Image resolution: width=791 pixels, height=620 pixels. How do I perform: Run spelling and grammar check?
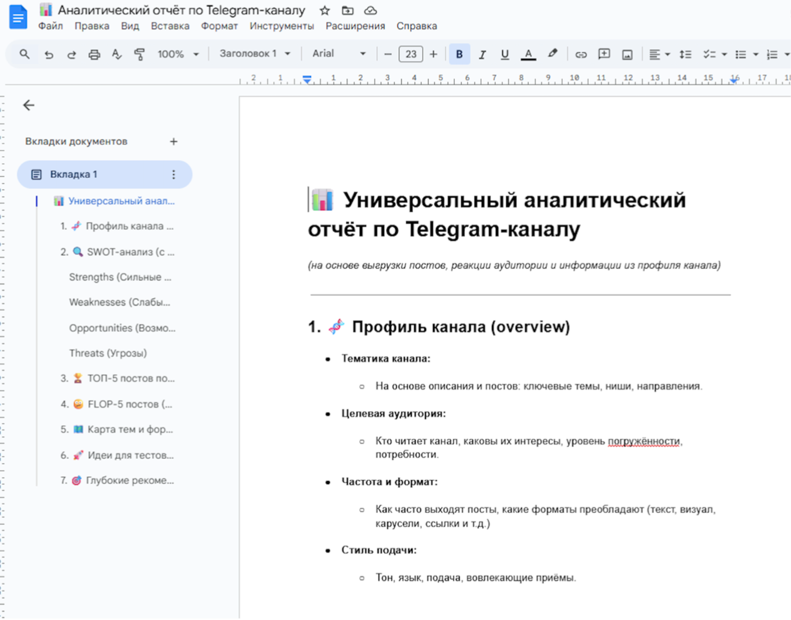click(x=116, y=54)
